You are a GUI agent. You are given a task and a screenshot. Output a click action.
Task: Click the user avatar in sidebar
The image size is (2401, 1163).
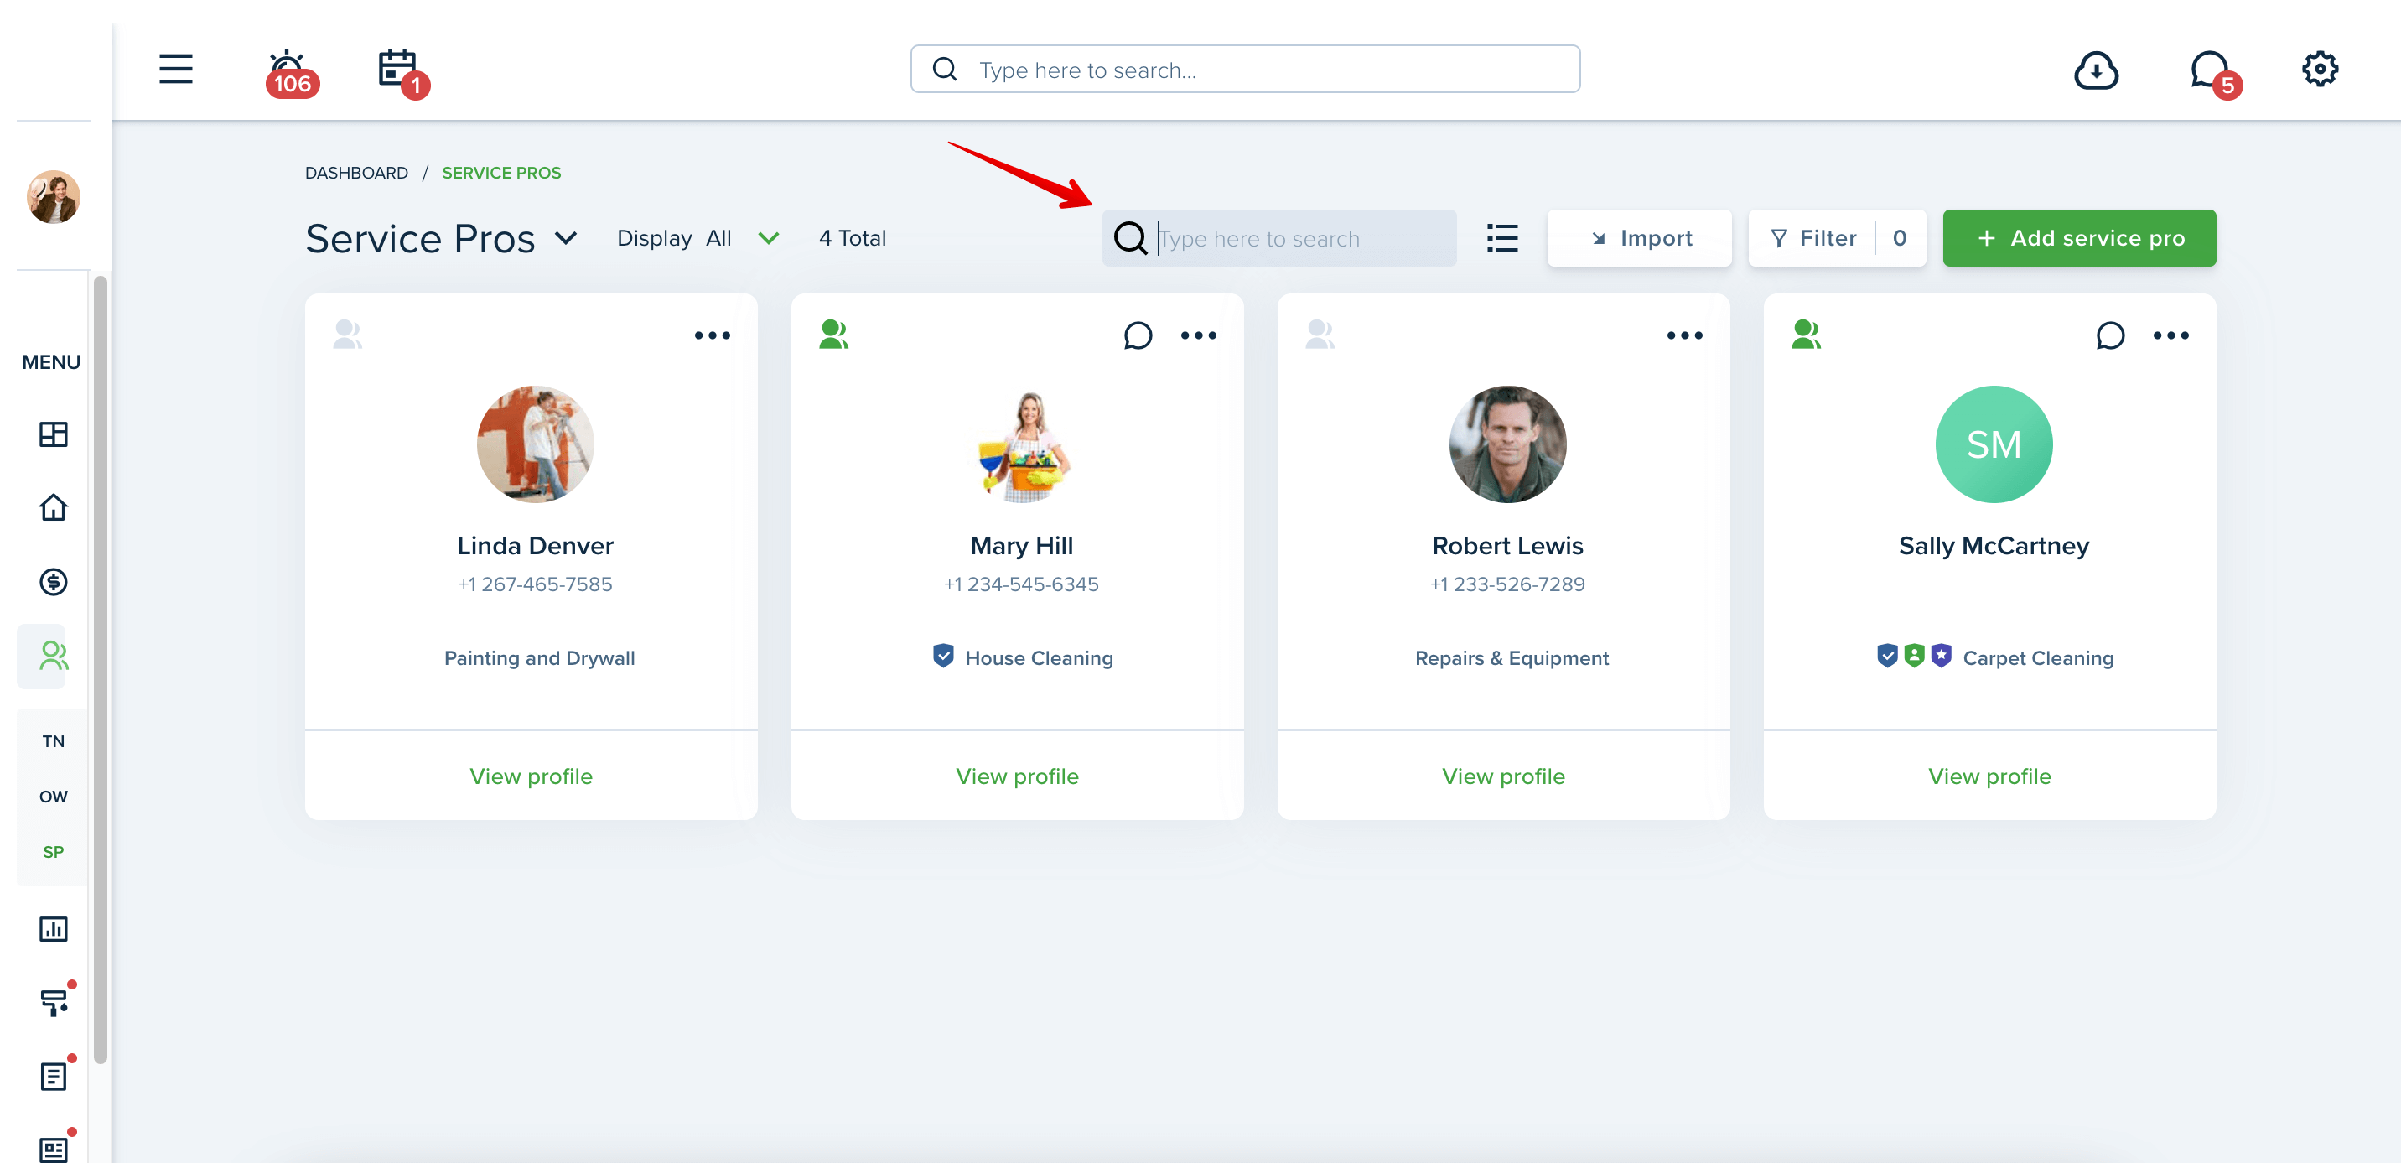53,197
